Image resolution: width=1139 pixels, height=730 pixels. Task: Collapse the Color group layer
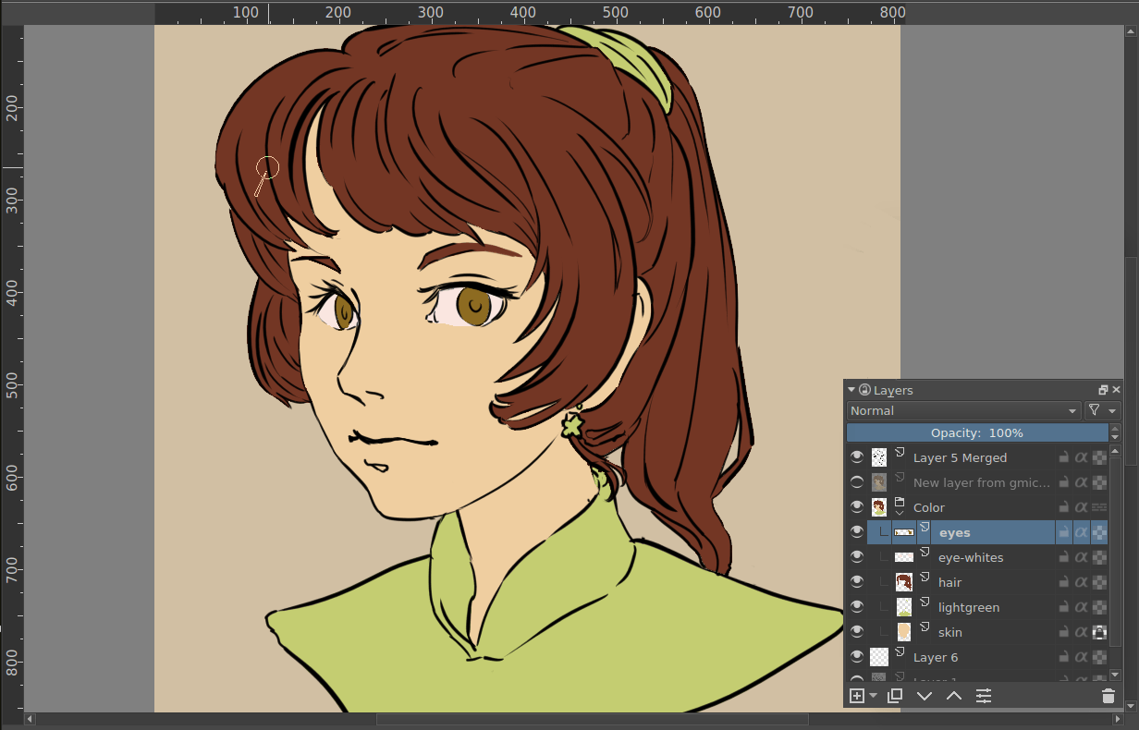pos(899,513)
